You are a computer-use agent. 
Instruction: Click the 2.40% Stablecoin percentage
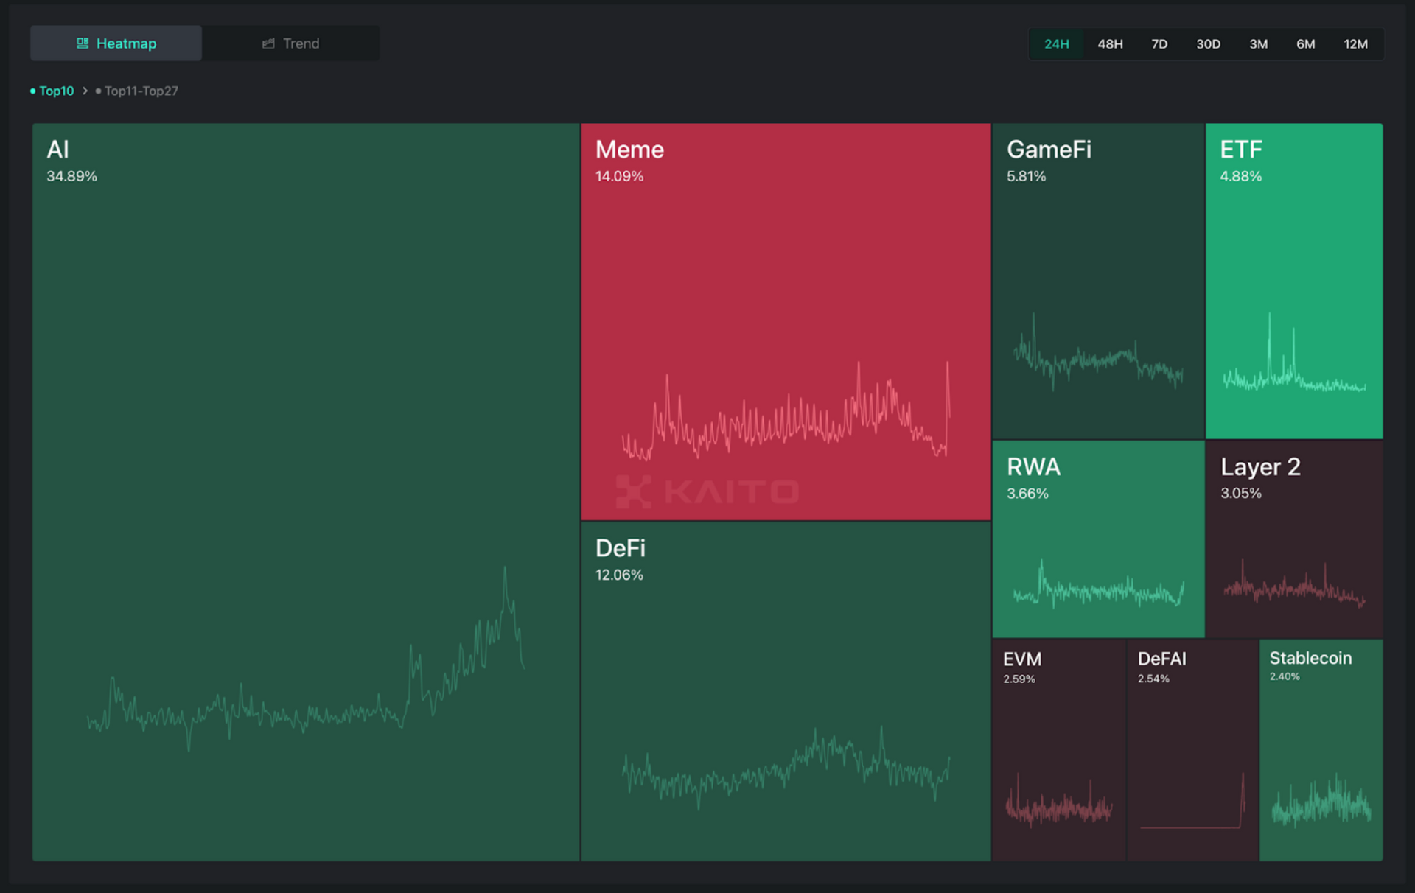pyautogui.click(x=1285, y=676)
